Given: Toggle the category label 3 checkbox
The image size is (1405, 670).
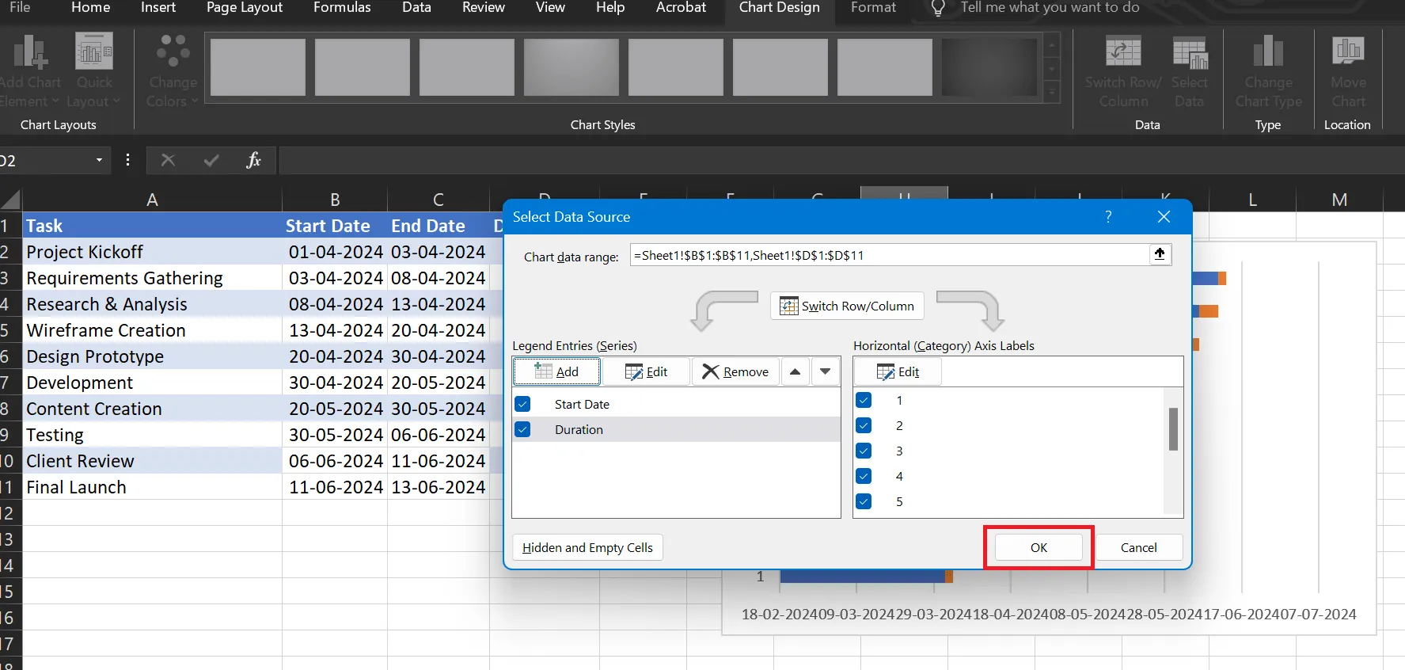Looking at the screenshot, I should 864,451.
